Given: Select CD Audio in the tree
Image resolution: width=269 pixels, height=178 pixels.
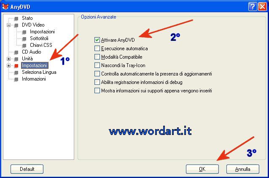Looking at the screenshot, I should (x=32, y=52).
